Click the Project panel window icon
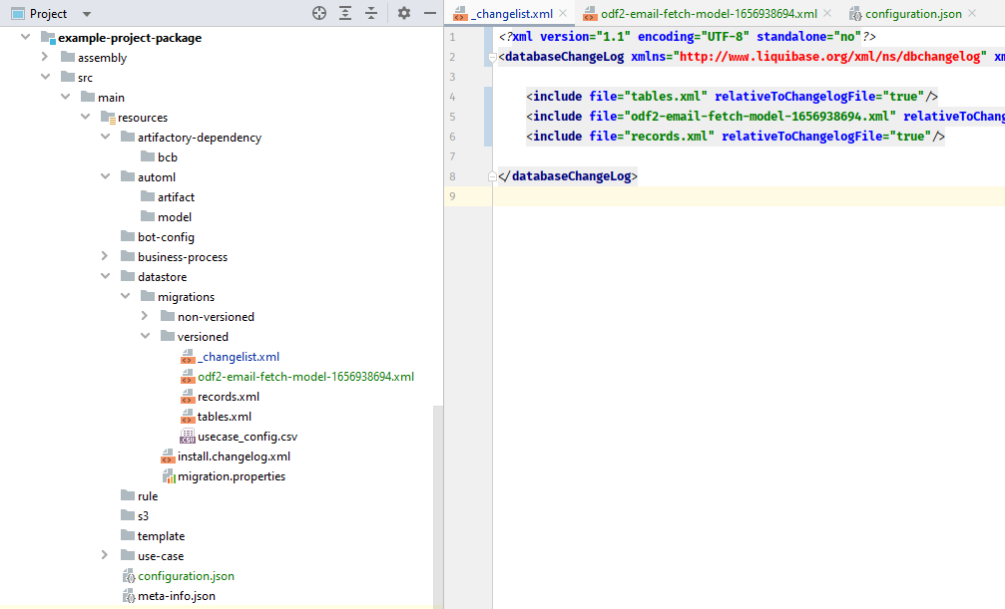Viewport: 1005px width, 609px height. pos(18,13)
